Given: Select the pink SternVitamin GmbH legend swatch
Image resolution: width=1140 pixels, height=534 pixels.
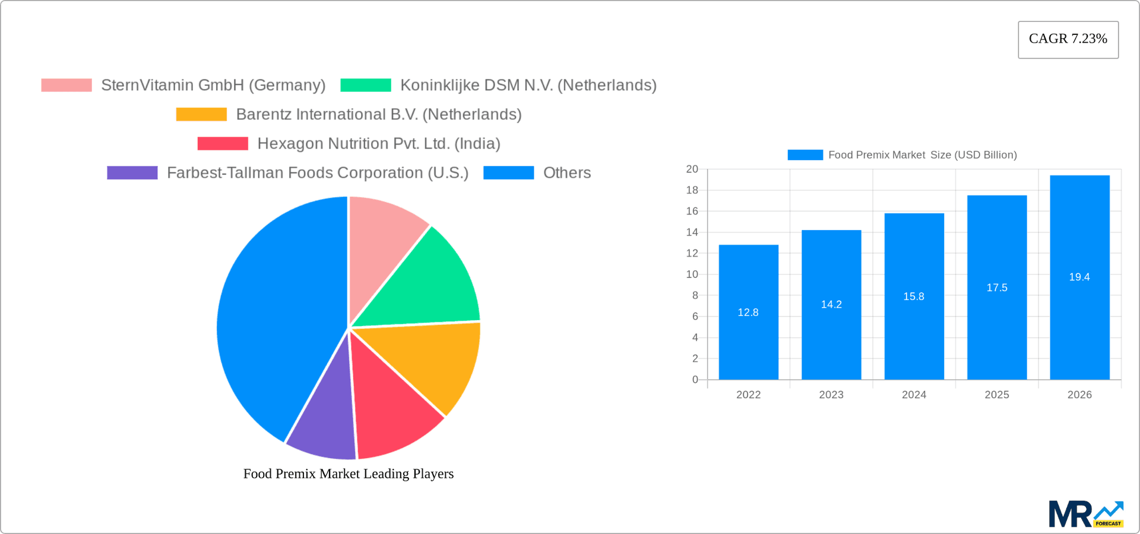Looking at the screenshot, I should pos(66,85).
